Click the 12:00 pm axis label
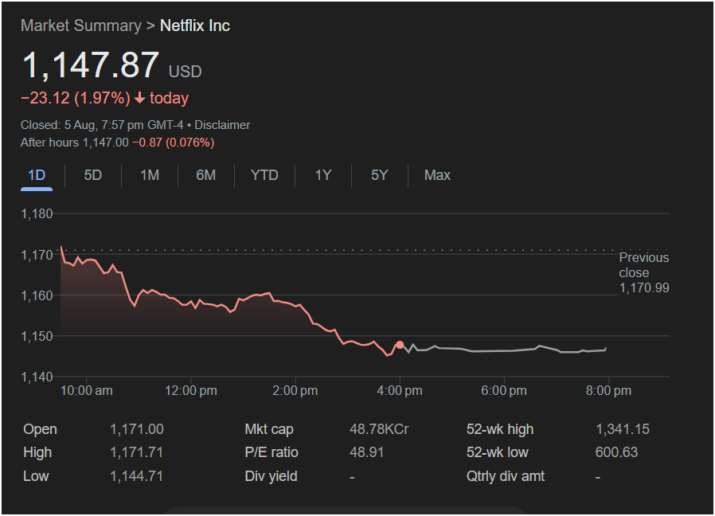The width and height of the screenshot is (715, 516). (190, 391)
